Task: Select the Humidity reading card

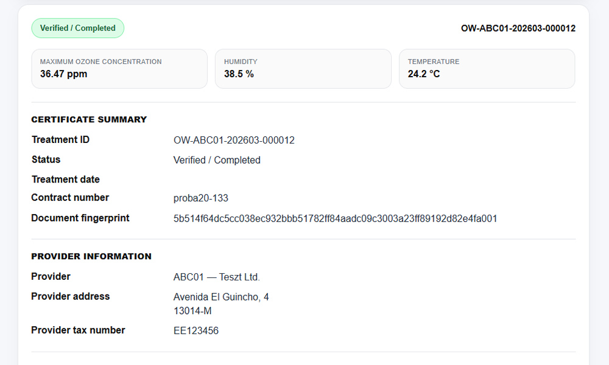Action: (x=303, y=69)
